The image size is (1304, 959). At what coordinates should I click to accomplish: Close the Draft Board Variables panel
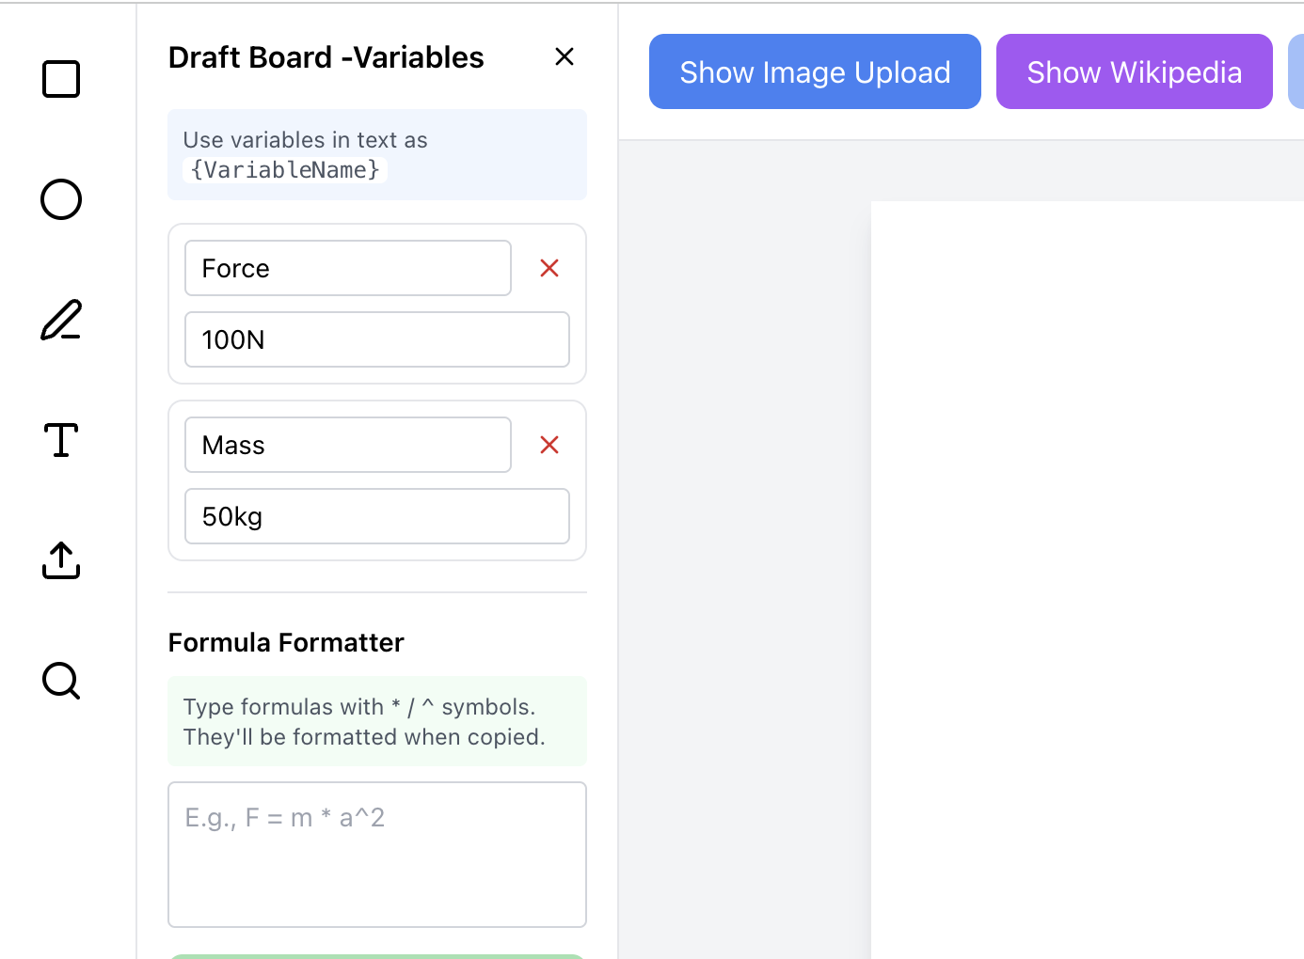(x=565, y=57)
